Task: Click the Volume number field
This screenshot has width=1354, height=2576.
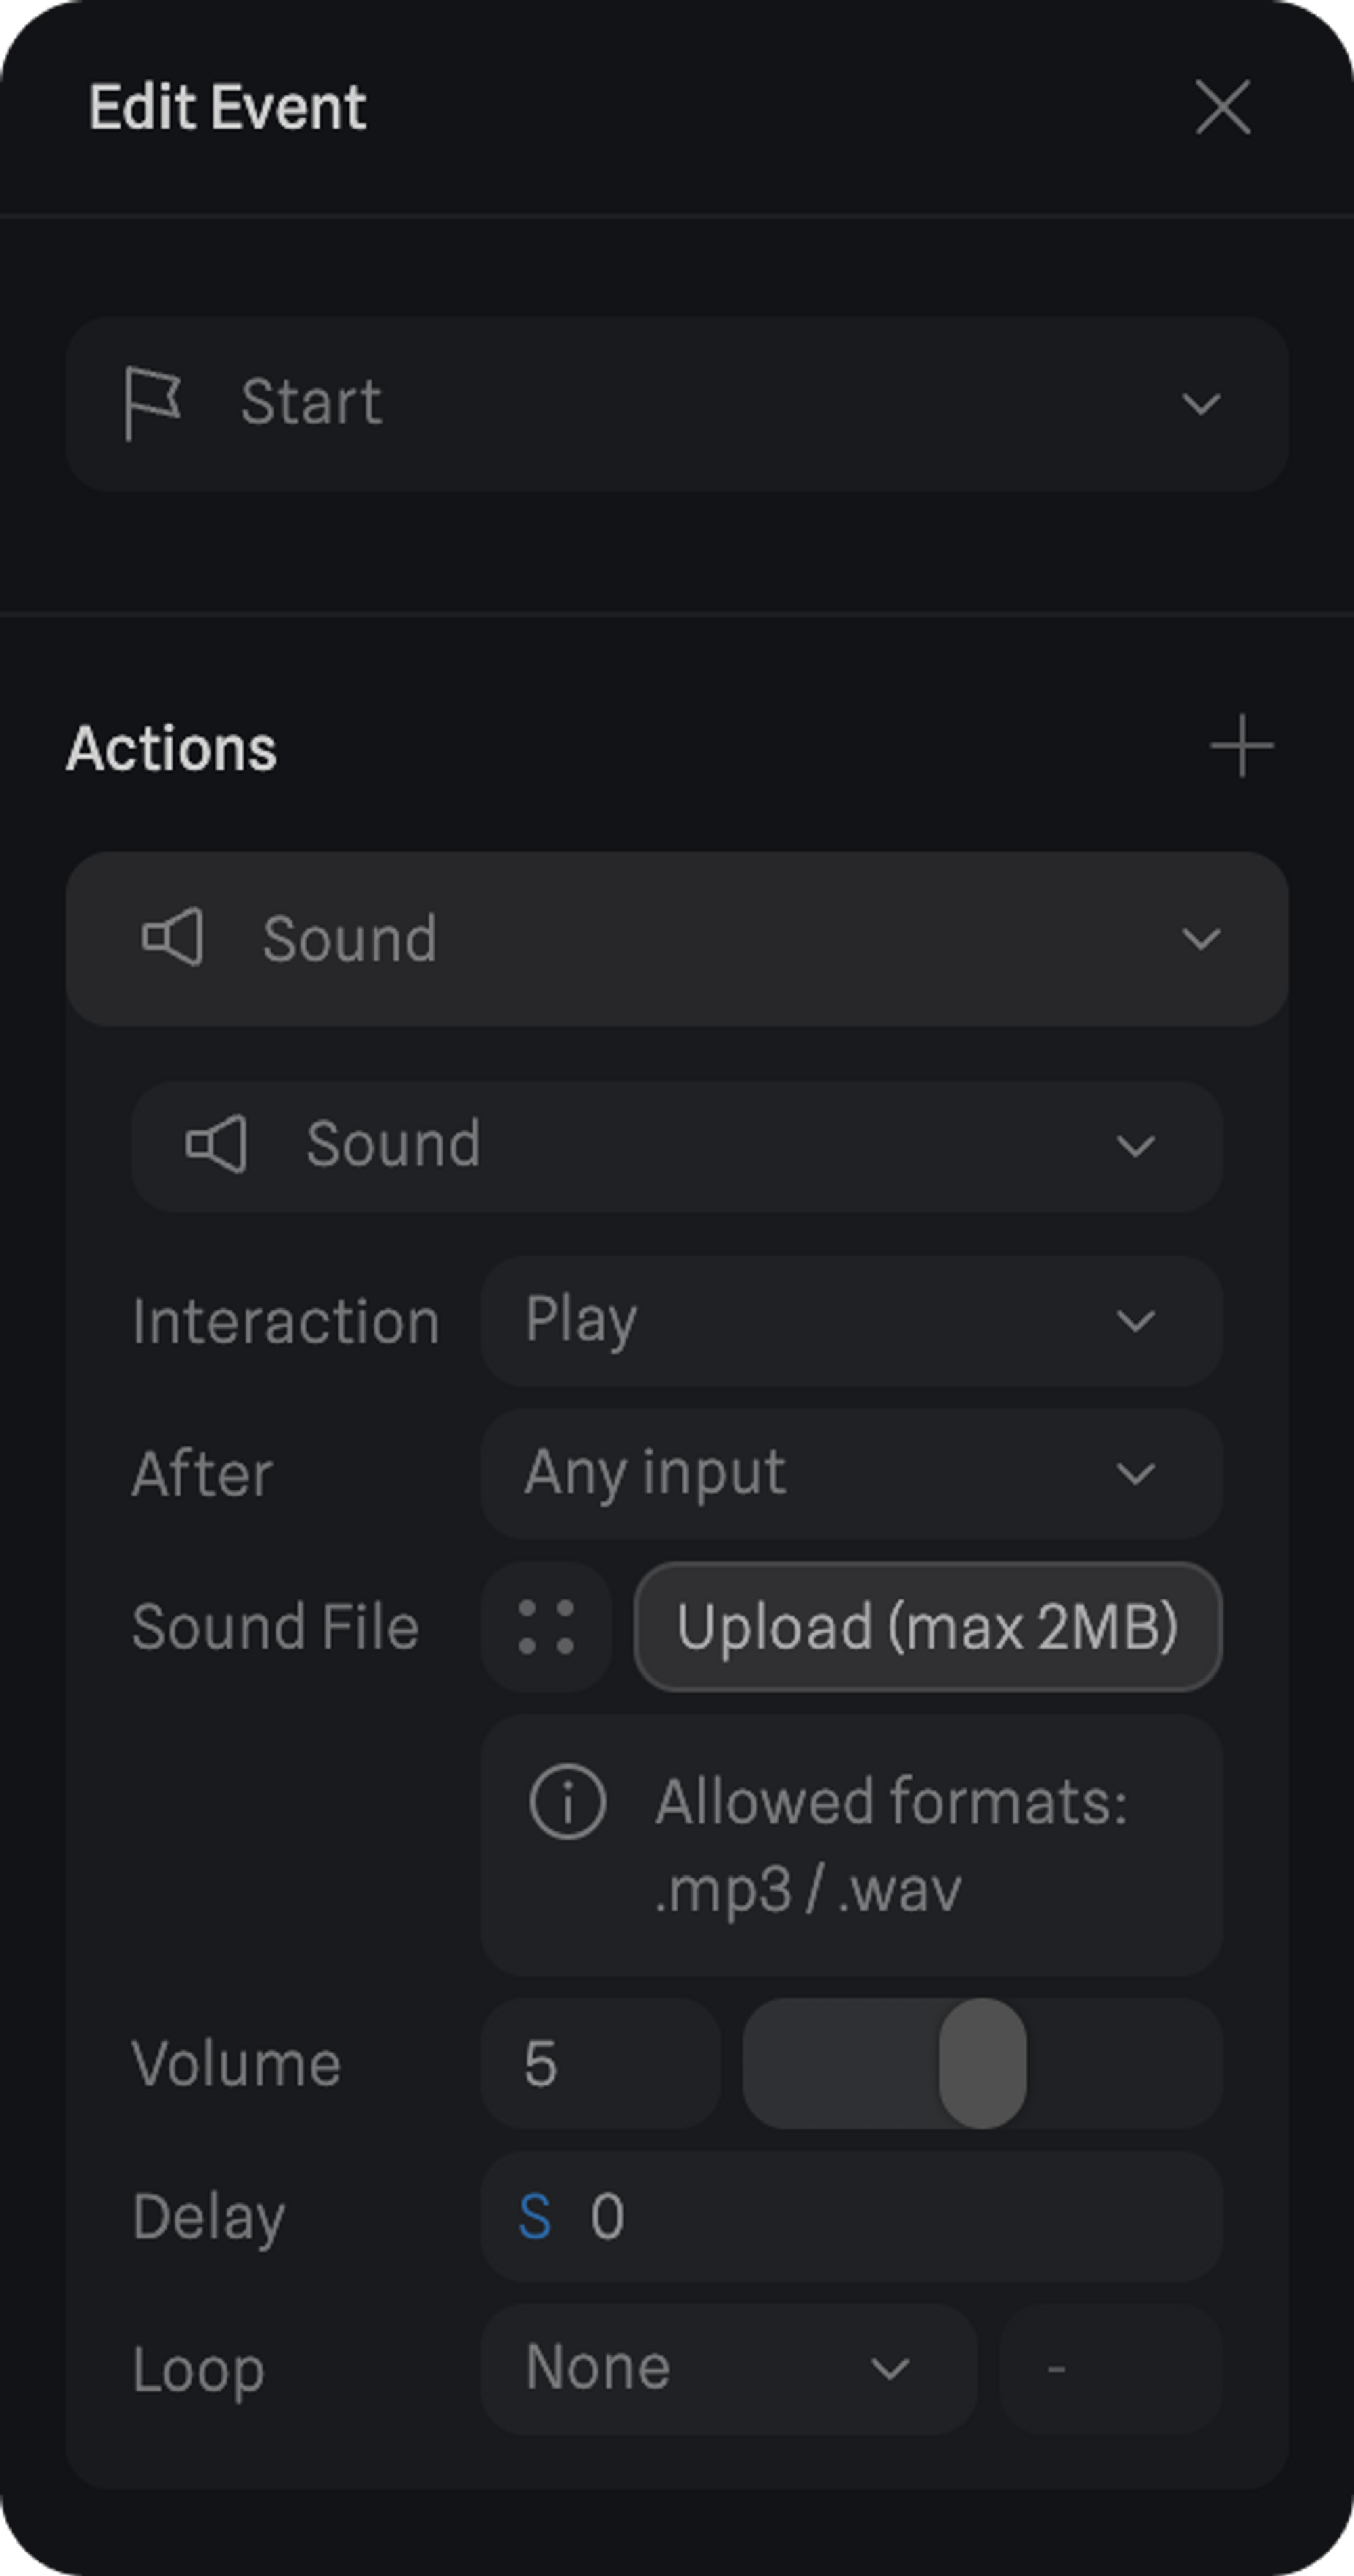Action: point(600,2064)
